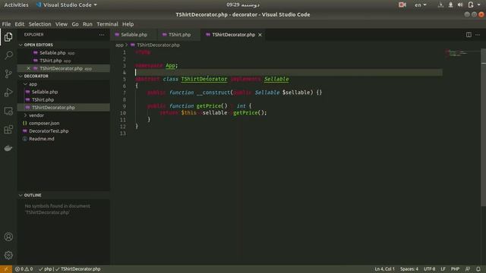The width and height of the screenshot is (486, 273).
Task: Open the clock and calendar in top bar
Action: click(x=243, y=5)
